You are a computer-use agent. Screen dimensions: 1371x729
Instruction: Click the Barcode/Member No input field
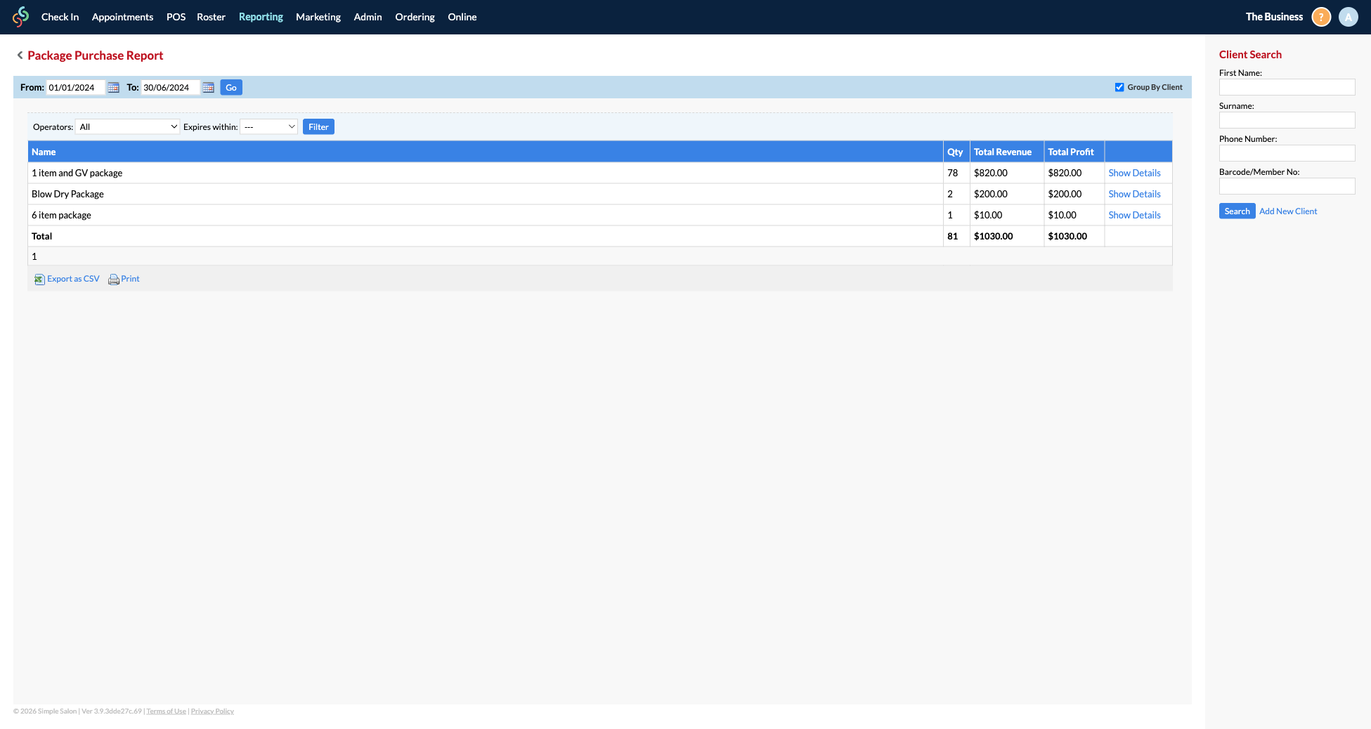[1287, 186]
